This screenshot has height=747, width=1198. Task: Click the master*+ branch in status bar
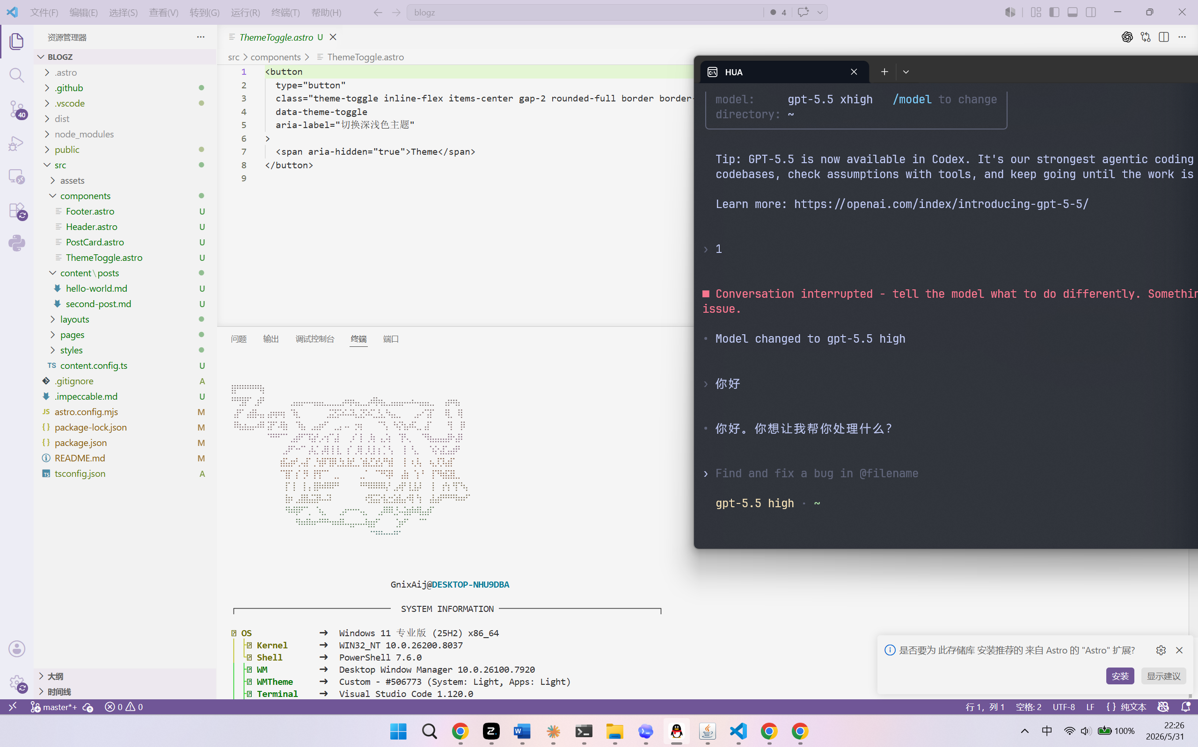click(53, 707)
